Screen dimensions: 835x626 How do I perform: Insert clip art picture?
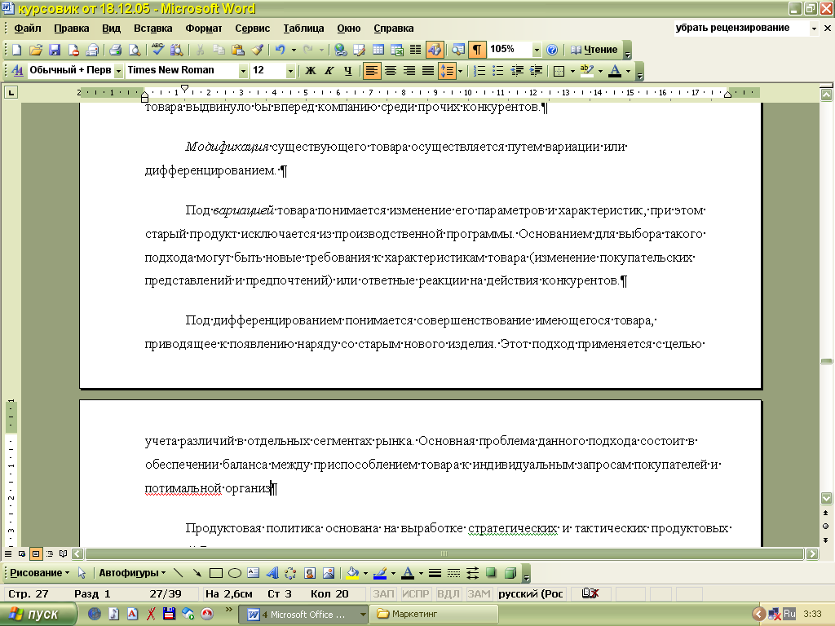pyautogui.click(x=310, y=573)
